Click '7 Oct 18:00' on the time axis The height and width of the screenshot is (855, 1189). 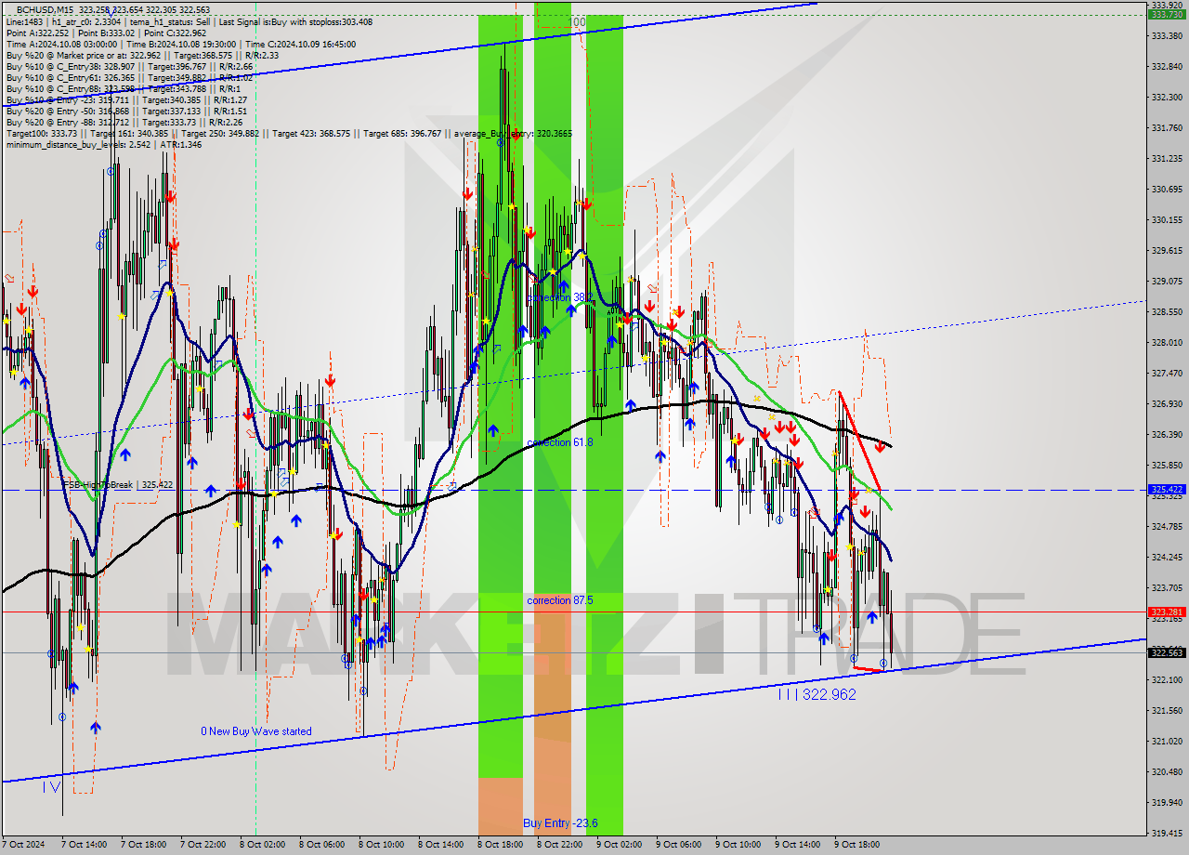click(144, 845)
